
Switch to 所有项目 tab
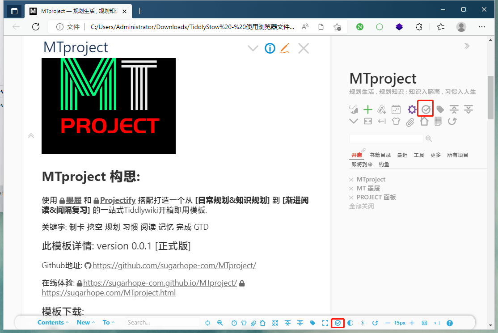tap(457, 155)
